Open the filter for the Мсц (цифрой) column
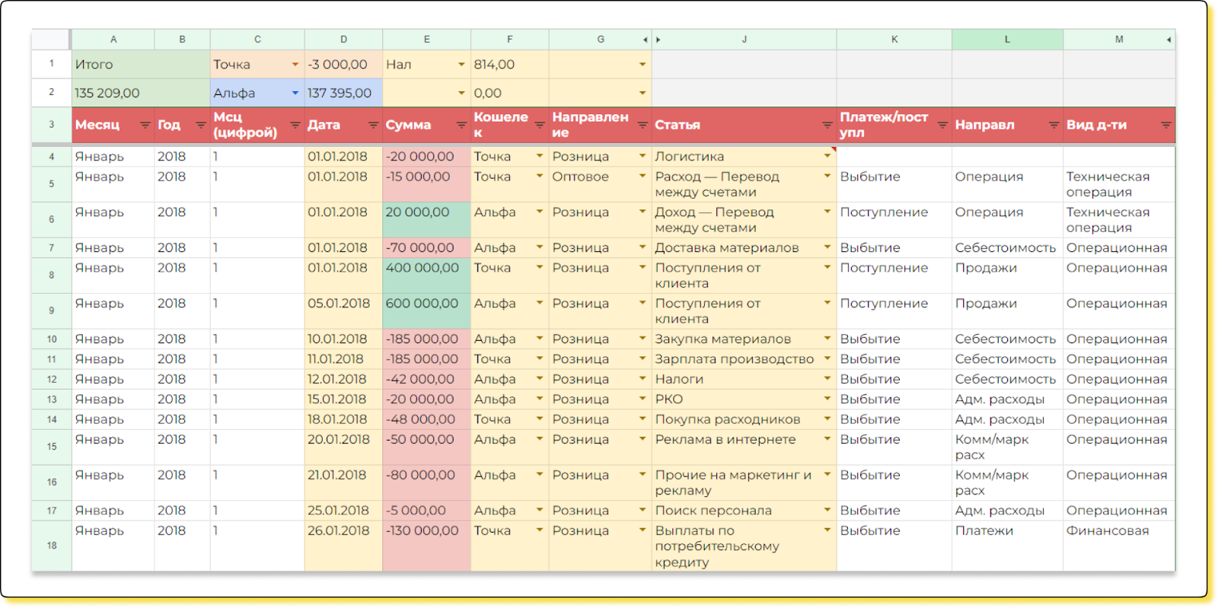Viewport: 1218px width, 608px height. pyautogui.click(x=295, y=125)
